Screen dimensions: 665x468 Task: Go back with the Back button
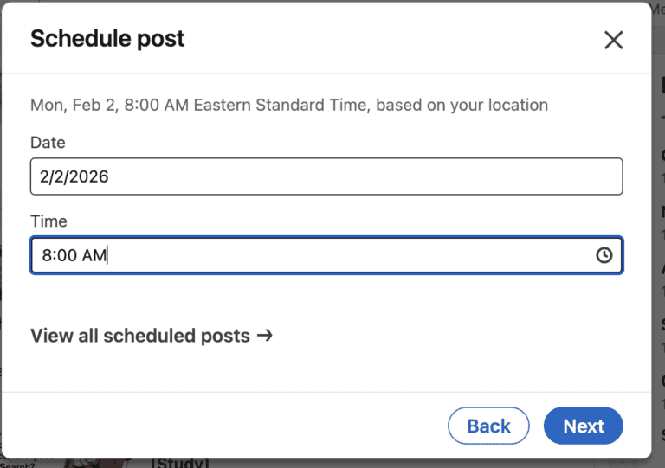point(488,426)
